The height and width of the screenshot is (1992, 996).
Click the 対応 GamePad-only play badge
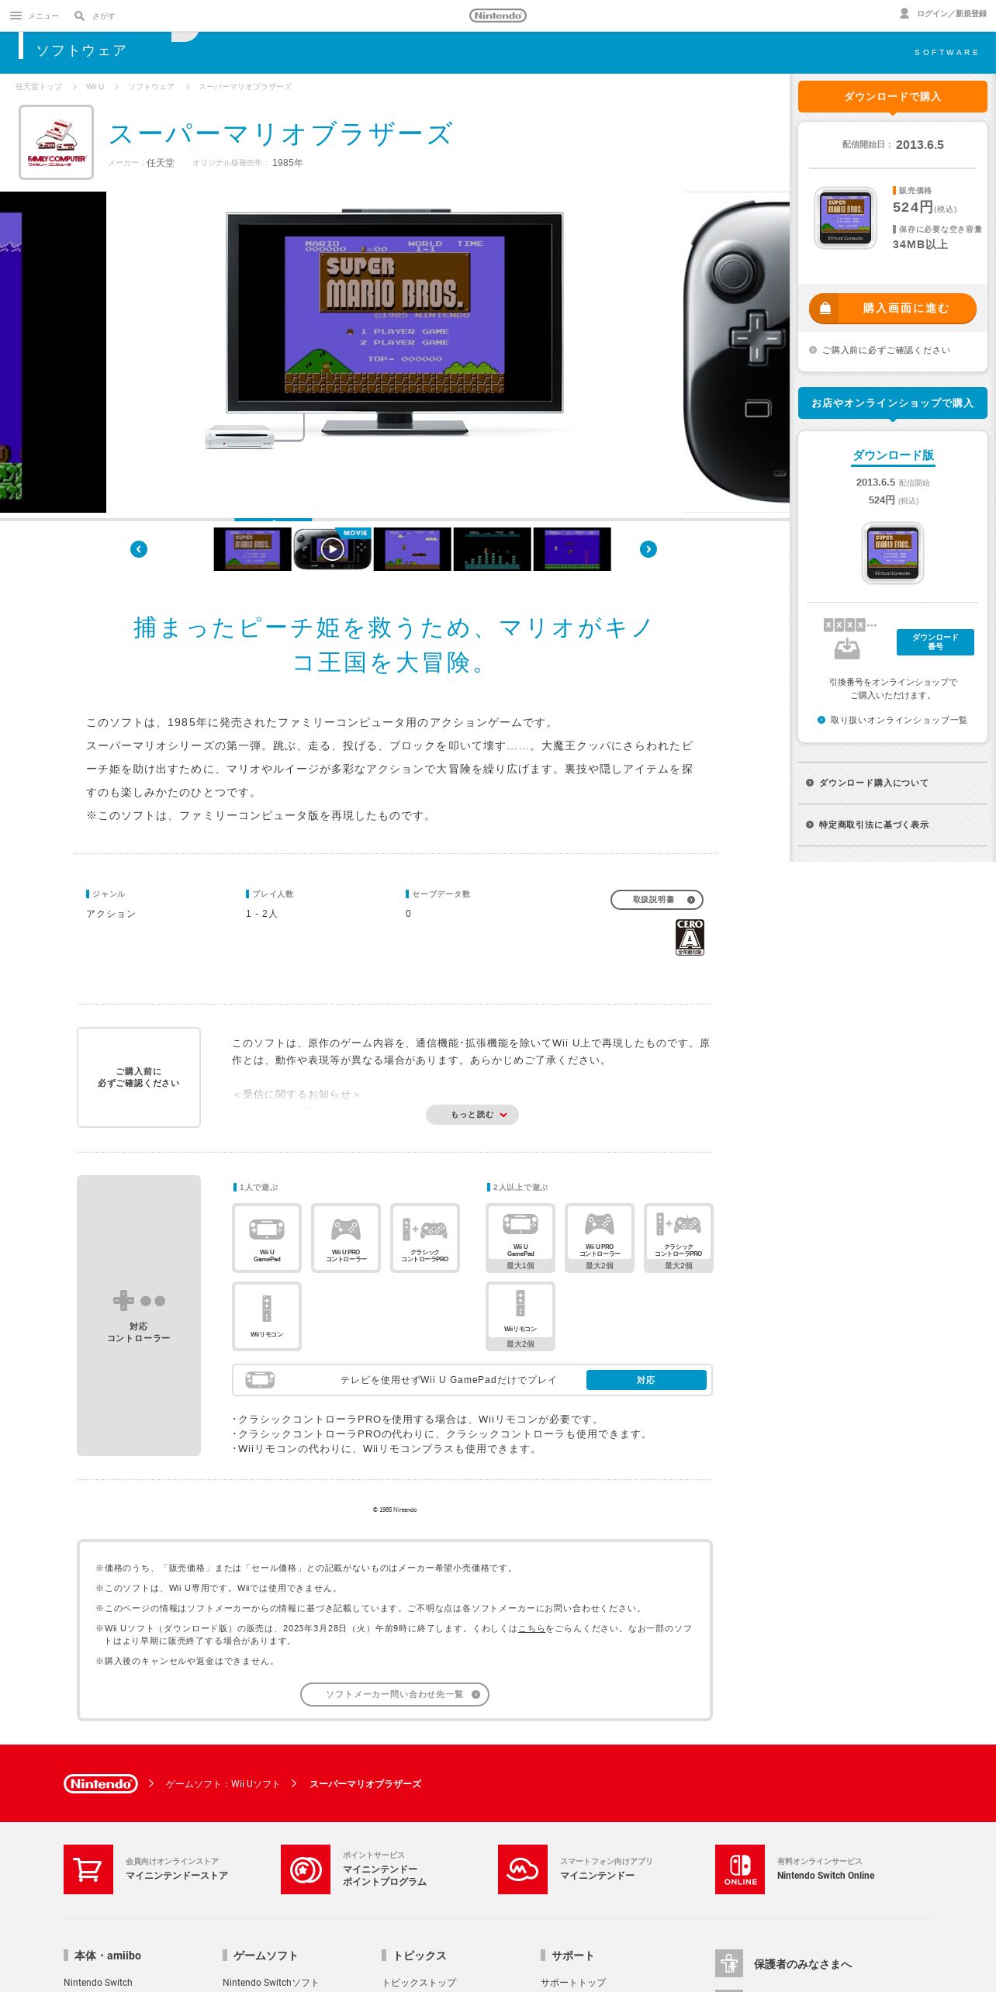click(x=646, y=1380)
